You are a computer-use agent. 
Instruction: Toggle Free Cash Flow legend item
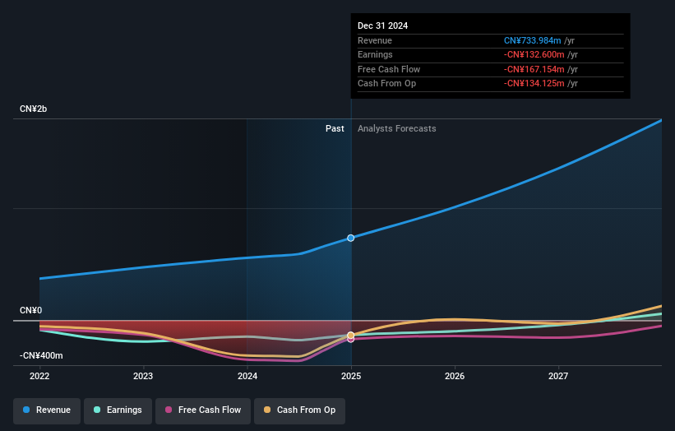[202, 410]
